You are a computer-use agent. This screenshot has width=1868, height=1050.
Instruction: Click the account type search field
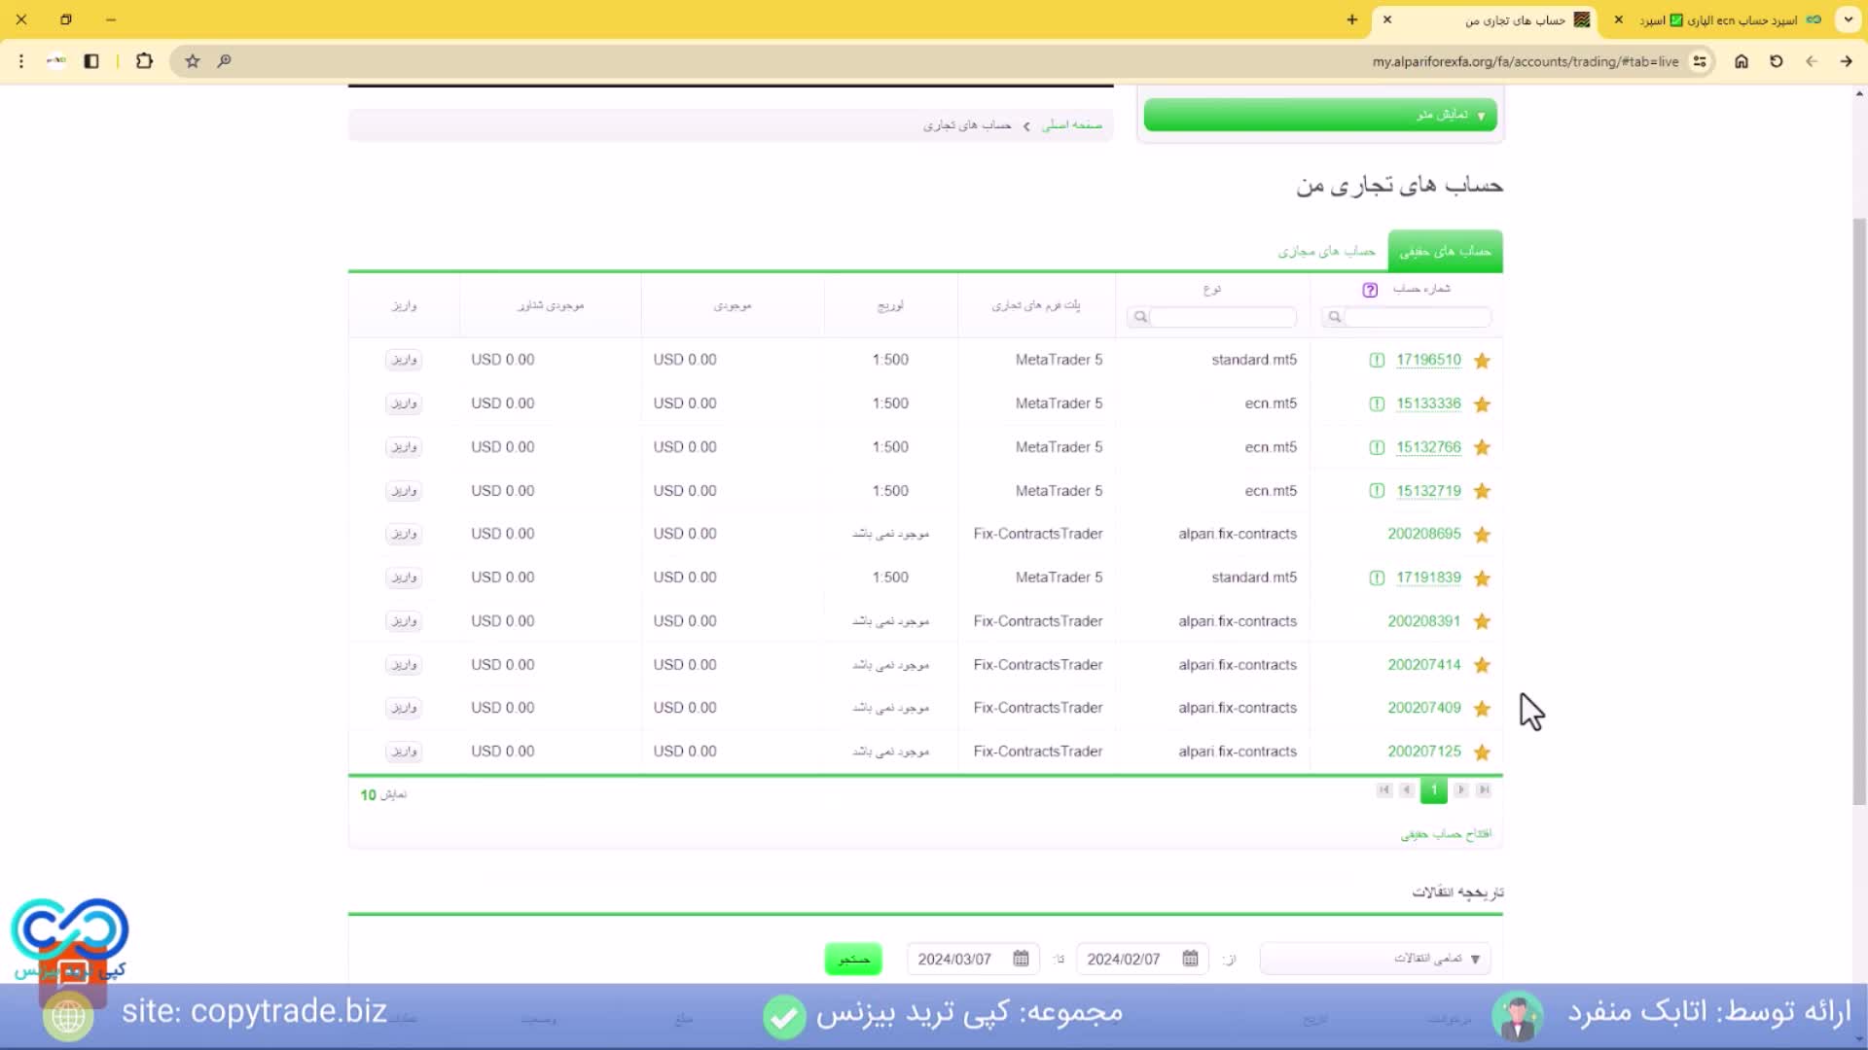pos(1222,317)
